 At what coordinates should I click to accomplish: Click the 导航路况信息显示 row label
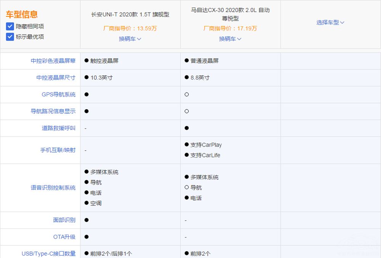[x=53, y=111]
